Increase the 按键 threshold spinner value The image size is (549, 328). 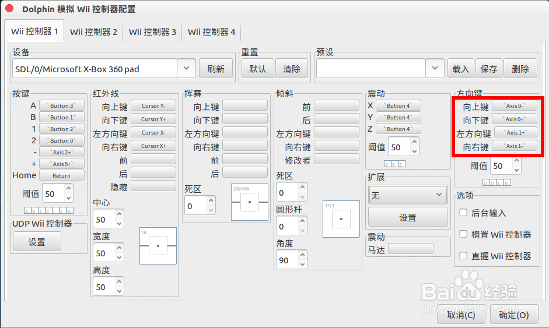click(69, 189)
